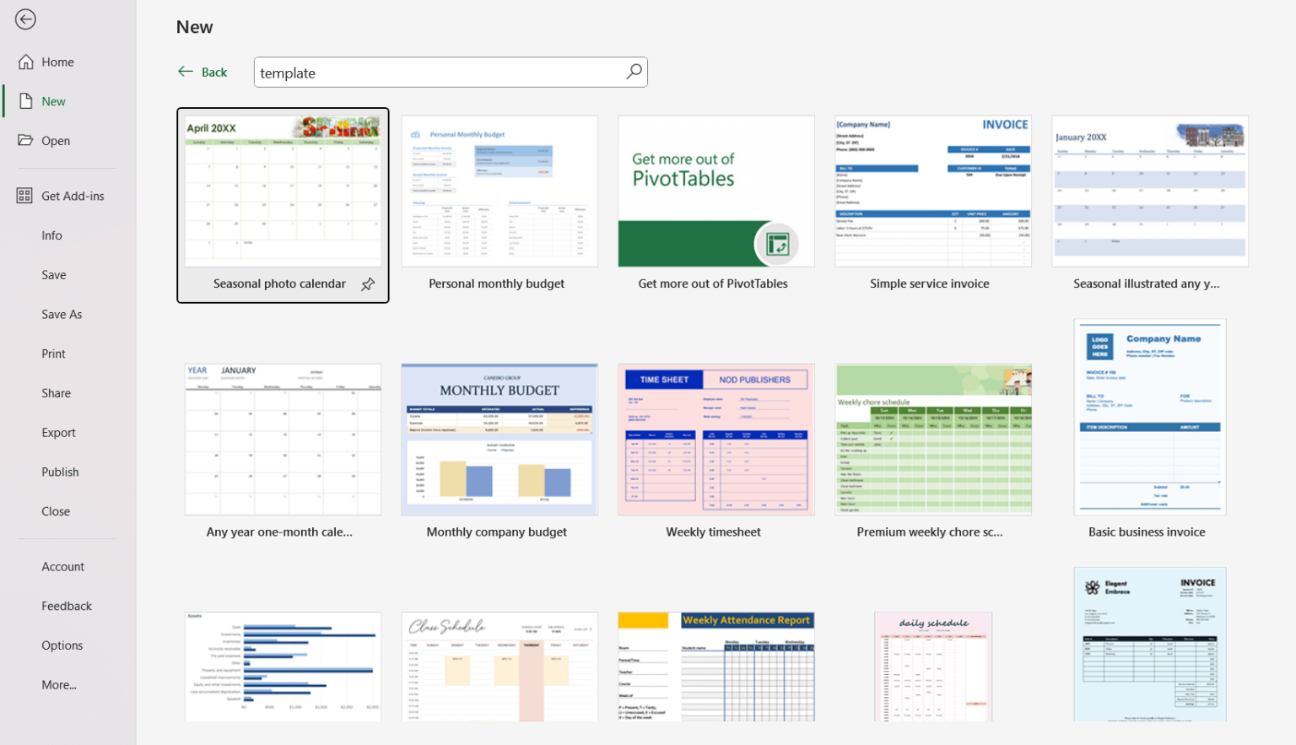Click Options at the bottom of sidebar
This screenshot has width=1296, height=745.
[x=62, y=645]
